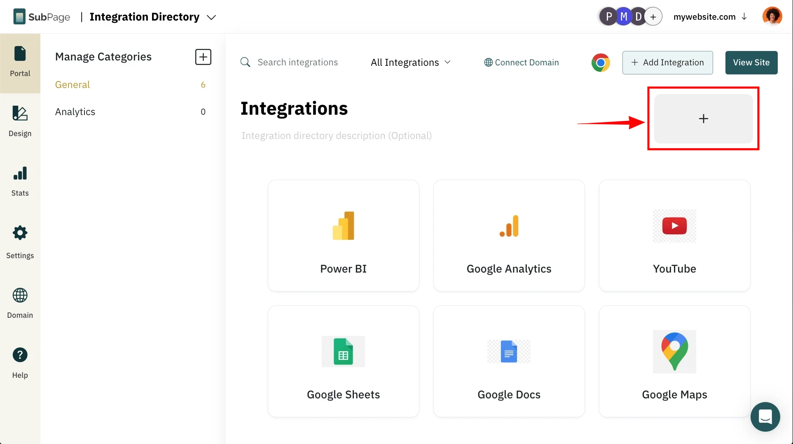The image size is (793, 444).
Task: Open the Google Sheets integration card
Action: pos(344,361)
